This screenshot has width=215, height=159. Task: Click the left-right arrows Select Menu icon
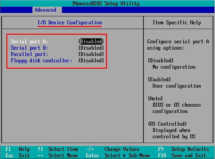40,156
